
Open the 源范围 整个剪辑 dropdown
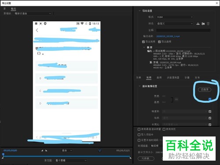point(71,161)
